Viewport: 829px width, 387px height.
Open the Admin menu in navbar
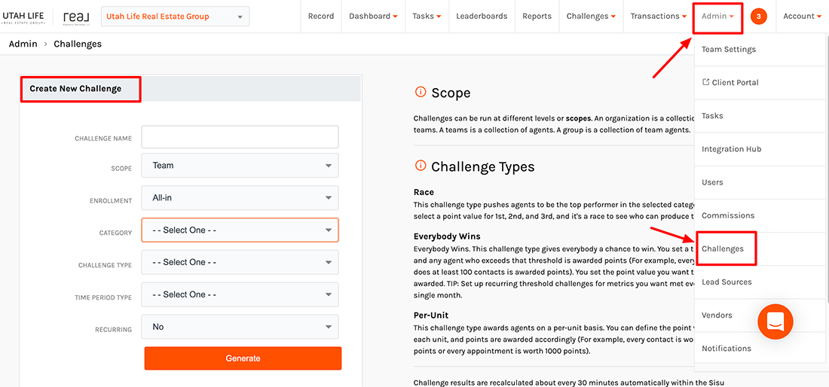717,17
